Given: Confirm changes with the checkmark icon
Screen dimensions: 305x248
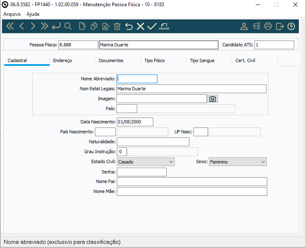Looking at the screenshot, I should 152,26.
